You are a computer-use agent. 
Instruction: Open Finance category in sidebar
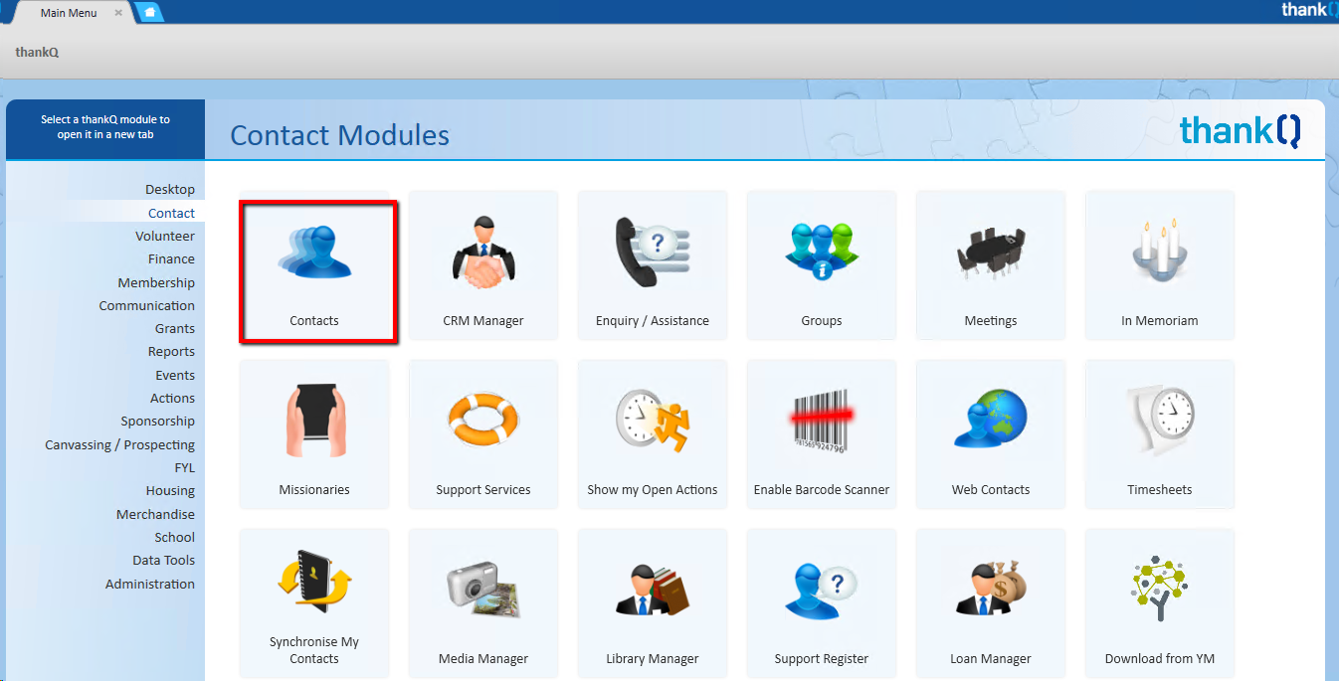(171, 258)
